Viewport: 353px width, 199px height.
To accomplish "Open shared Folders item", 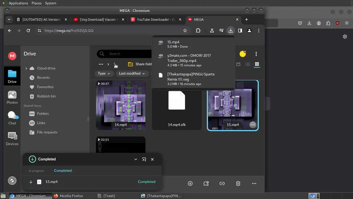I will pyautogui.click(x=43, y=113).
